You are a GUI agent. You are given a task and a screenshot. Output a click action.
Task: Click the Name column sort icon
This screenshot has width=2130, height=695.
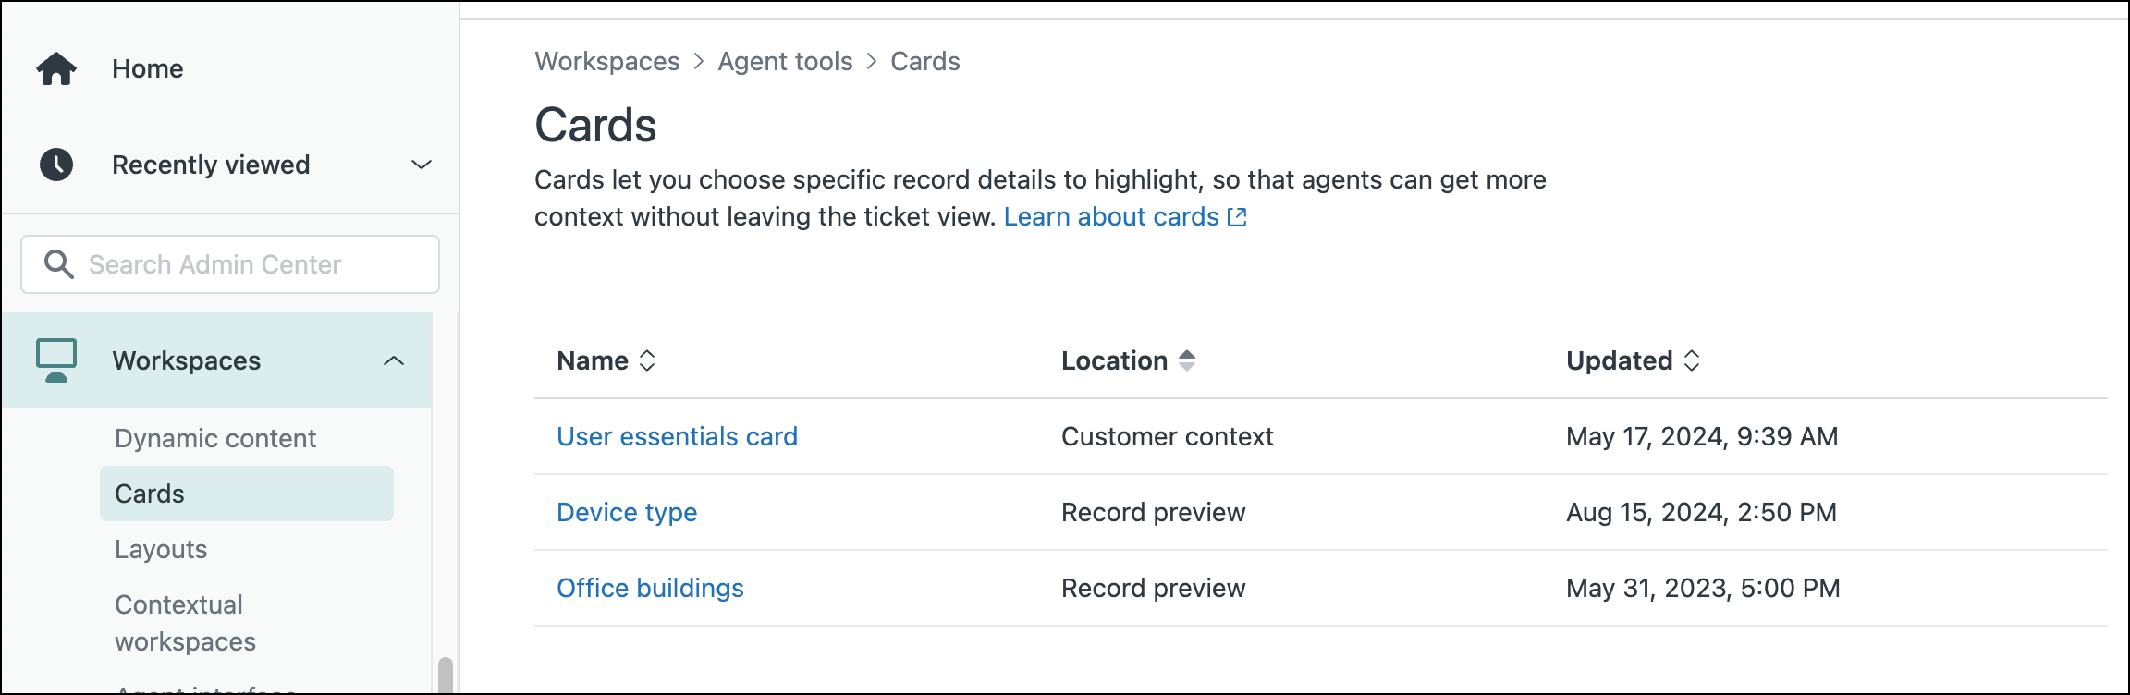point(647,360)
